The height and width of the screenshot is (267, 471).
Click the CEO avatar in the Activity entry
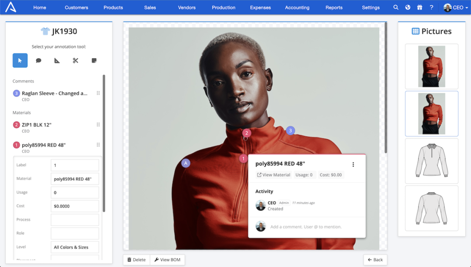click(261, 205)
